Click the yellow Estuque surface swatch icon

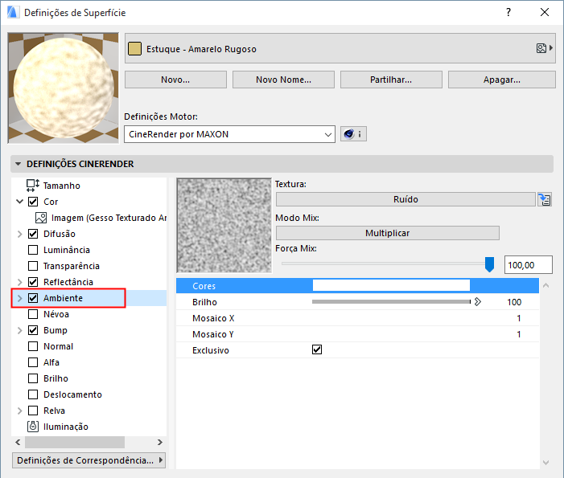click(x=136, y=49)
